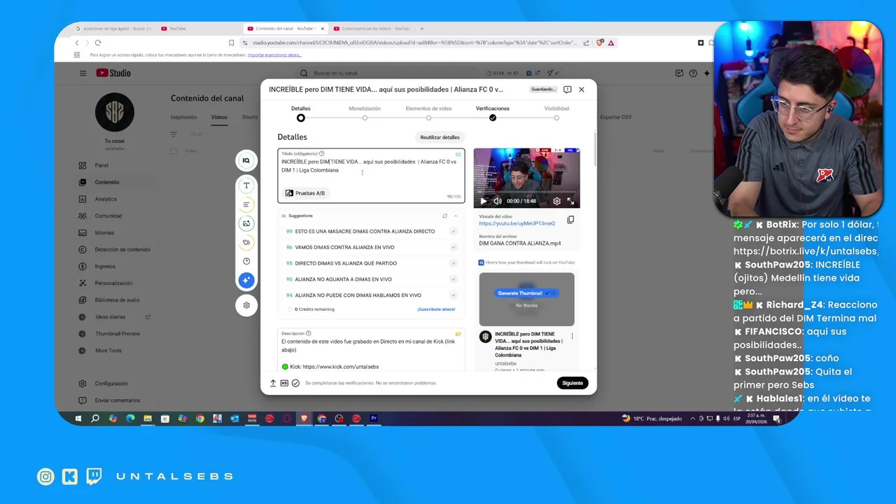Click Generate Thumbnail button

[526, 293]
